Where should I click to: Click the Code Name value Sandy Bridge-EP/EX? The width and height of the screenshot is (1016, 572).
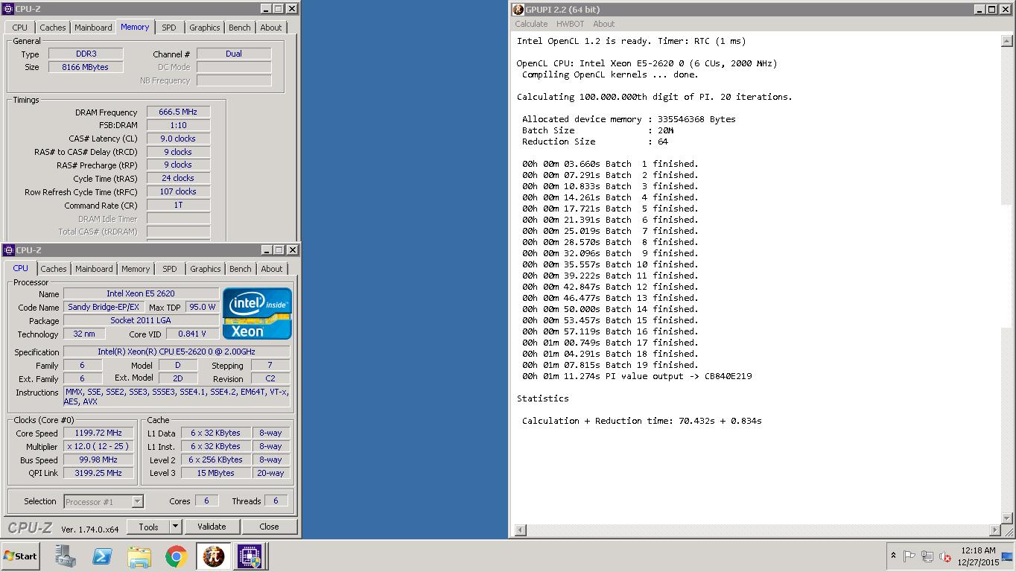(104, 307)
